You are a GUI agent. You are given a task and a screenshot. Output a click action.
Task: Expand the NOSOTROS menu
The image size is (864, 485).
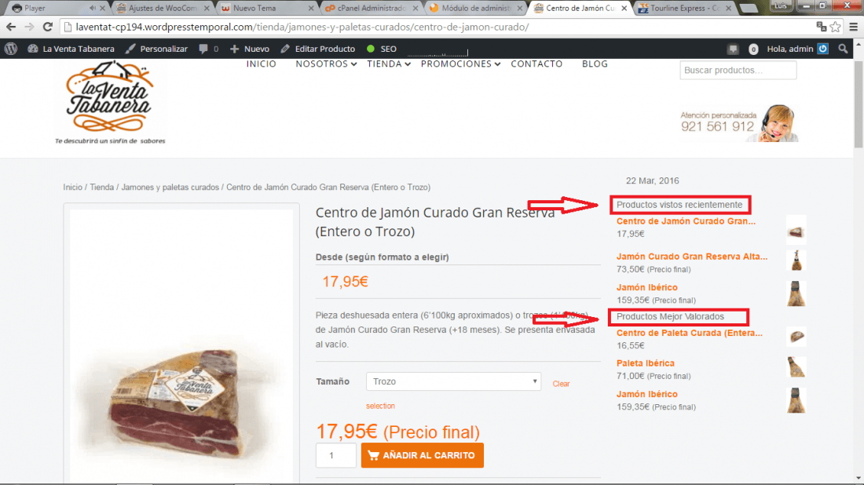[326, 64]
